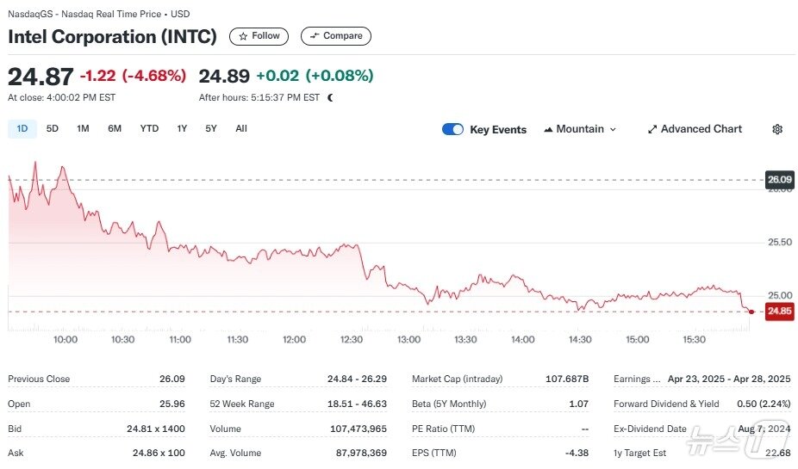Image resolution: width=798 pixels, height=469 pixels.
Task: Toggle the Key Events switch
Action: click(x=452, y=129)
